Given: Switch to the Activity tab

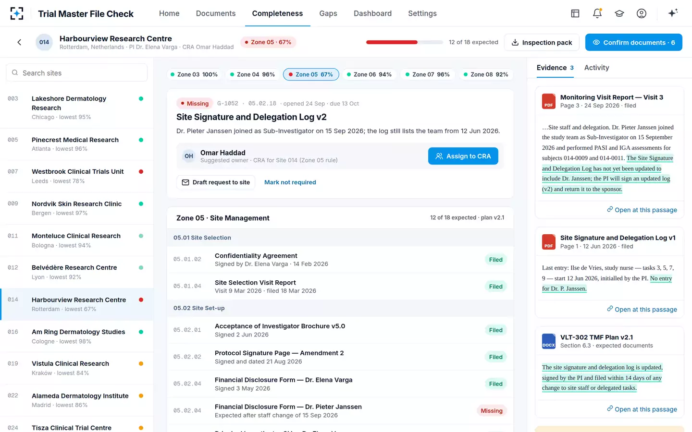Looking at the screenshot, I should [596, 68].
